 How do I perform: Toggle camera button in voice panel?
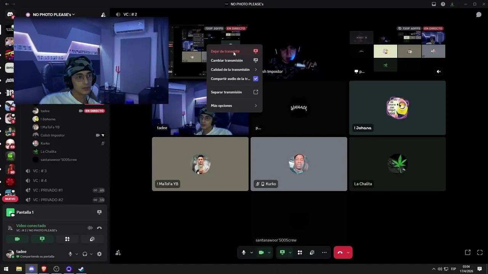[17, 239]
